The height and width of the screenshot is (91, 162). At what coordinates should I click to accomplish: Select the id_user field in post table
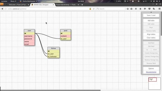66,39
